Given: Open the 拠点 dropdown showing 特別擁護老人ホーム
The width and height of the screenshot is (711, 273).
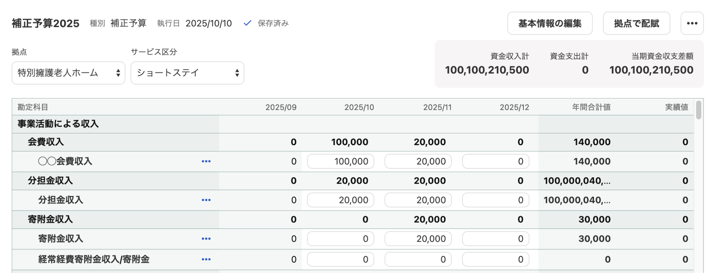Looking at the screenshot, I should click(x=68, y=73).
